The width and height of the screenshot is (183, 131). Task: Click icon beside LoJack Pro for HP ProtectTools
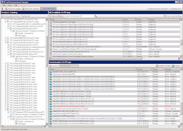point(51,116)
